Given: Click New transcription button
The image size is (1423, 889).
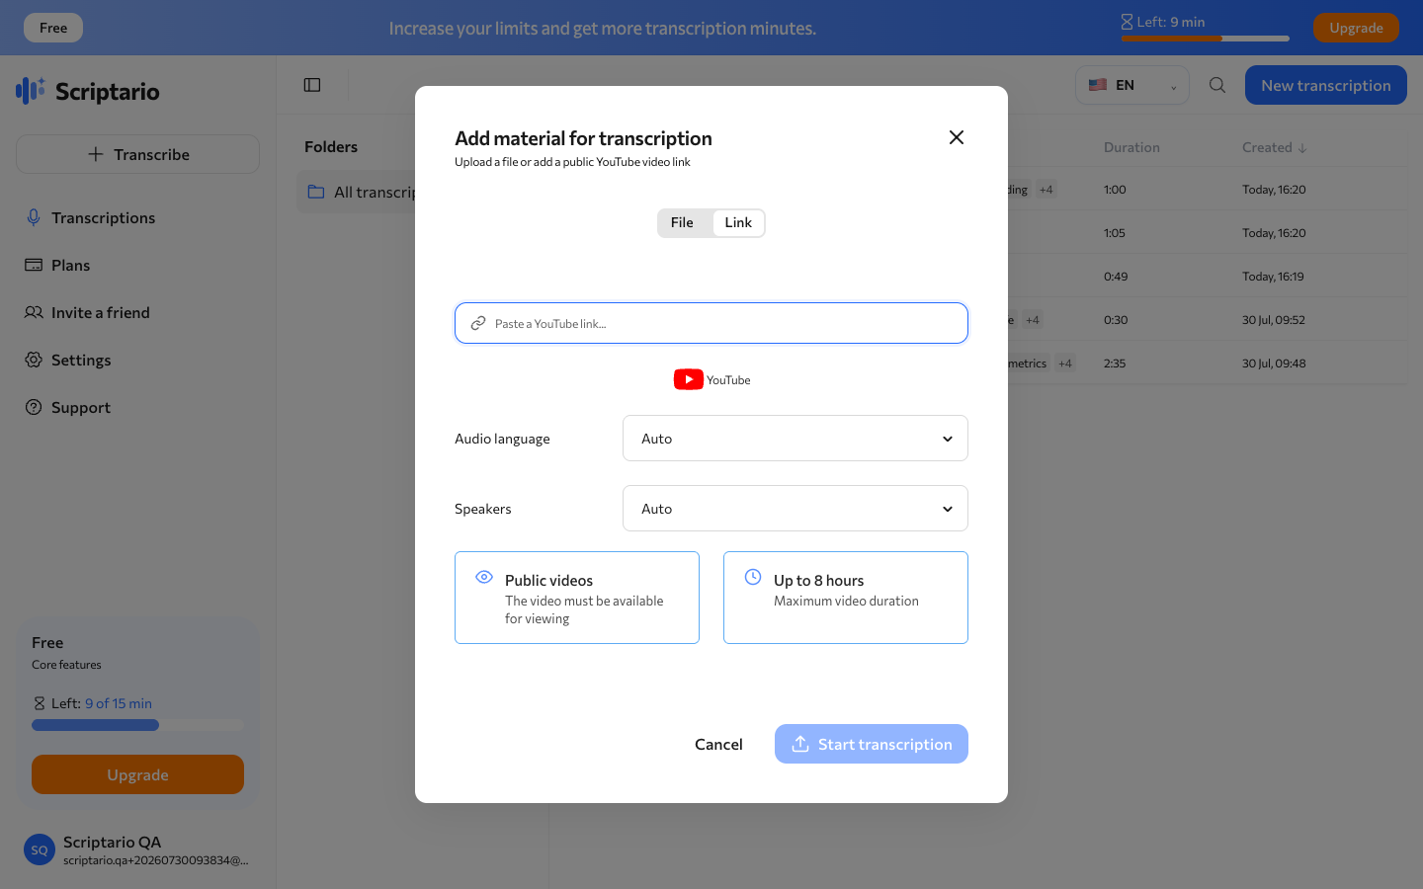Looking at the screenshot, I should (1326, 85).
